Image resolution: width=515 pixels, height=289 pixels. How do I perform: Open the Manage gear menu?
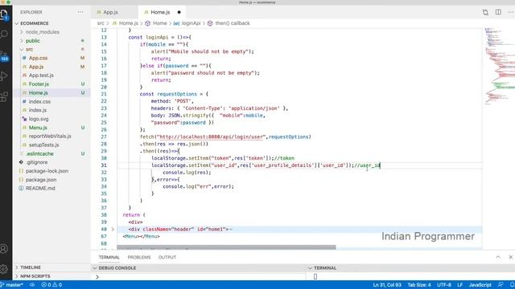[4, 269]
